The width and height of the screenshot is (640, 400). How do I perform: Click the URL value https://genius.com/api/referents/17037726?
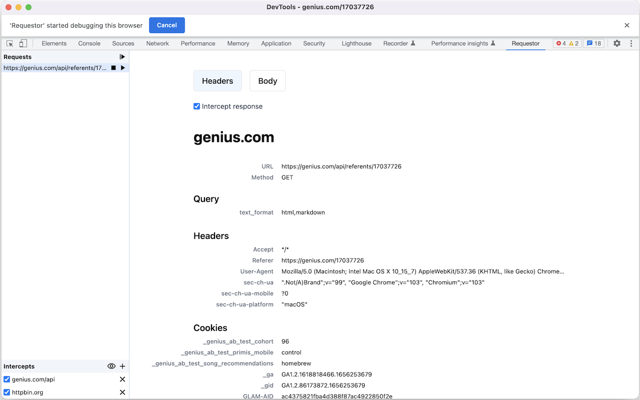click(341, 166)
